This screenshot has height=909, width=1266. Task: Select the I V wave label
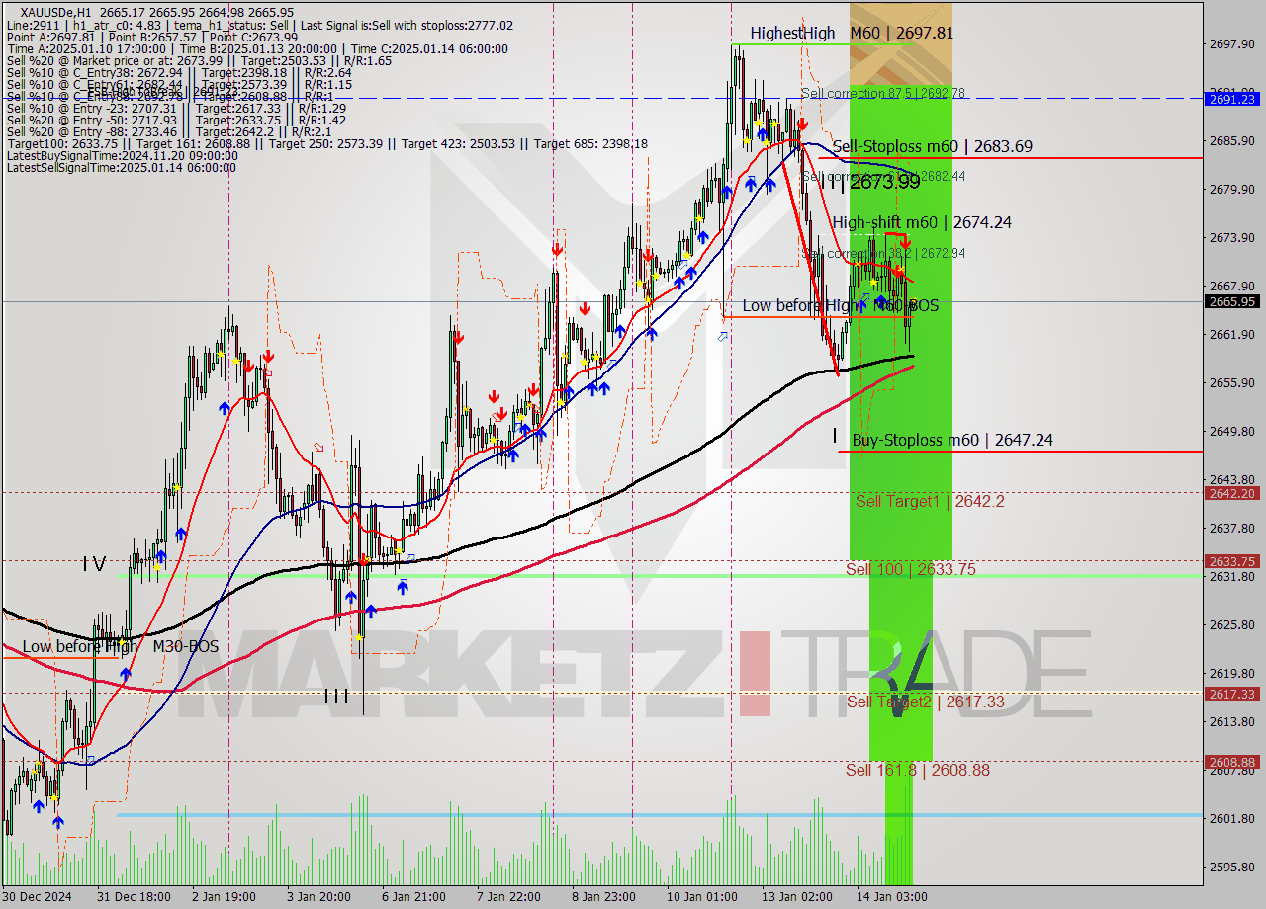(94, 564)
